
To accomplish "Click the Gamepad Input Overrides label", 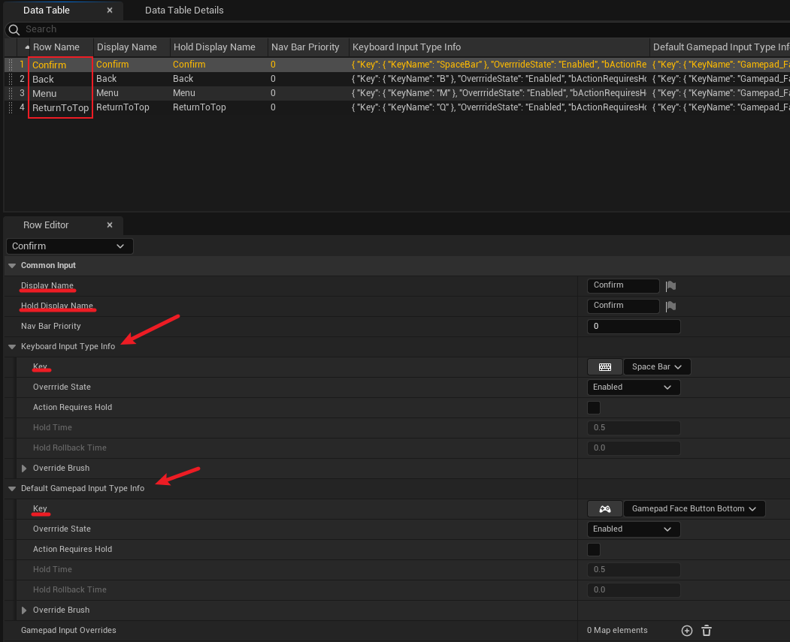I will point(68,630).
